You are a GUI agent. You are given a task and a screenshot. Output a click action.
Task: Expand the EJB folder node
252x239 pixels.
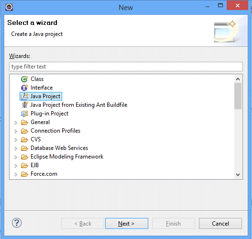pyautogui.click(x=16, y=166)
